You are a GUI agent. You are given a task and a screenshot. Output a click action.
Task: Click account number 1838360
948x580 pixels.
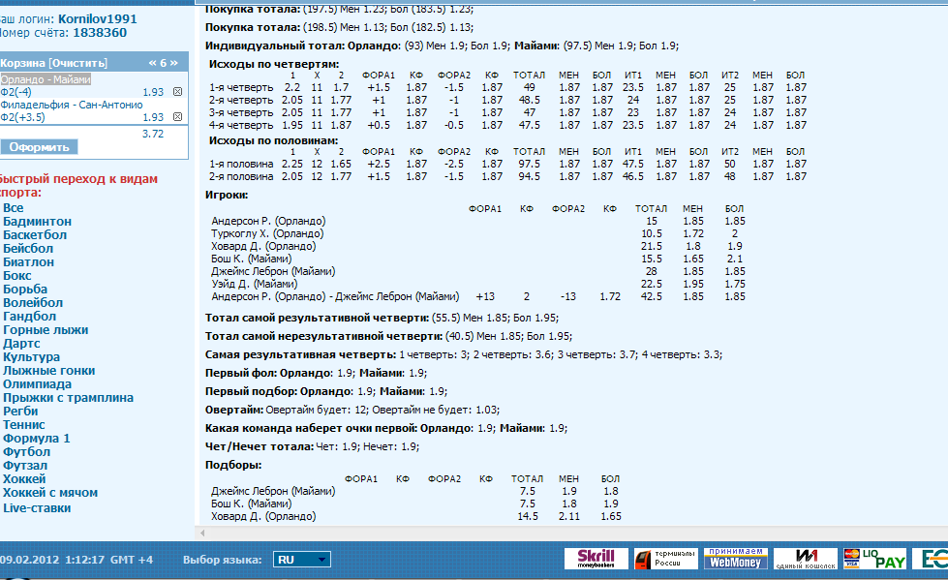(x=100, y=33)
